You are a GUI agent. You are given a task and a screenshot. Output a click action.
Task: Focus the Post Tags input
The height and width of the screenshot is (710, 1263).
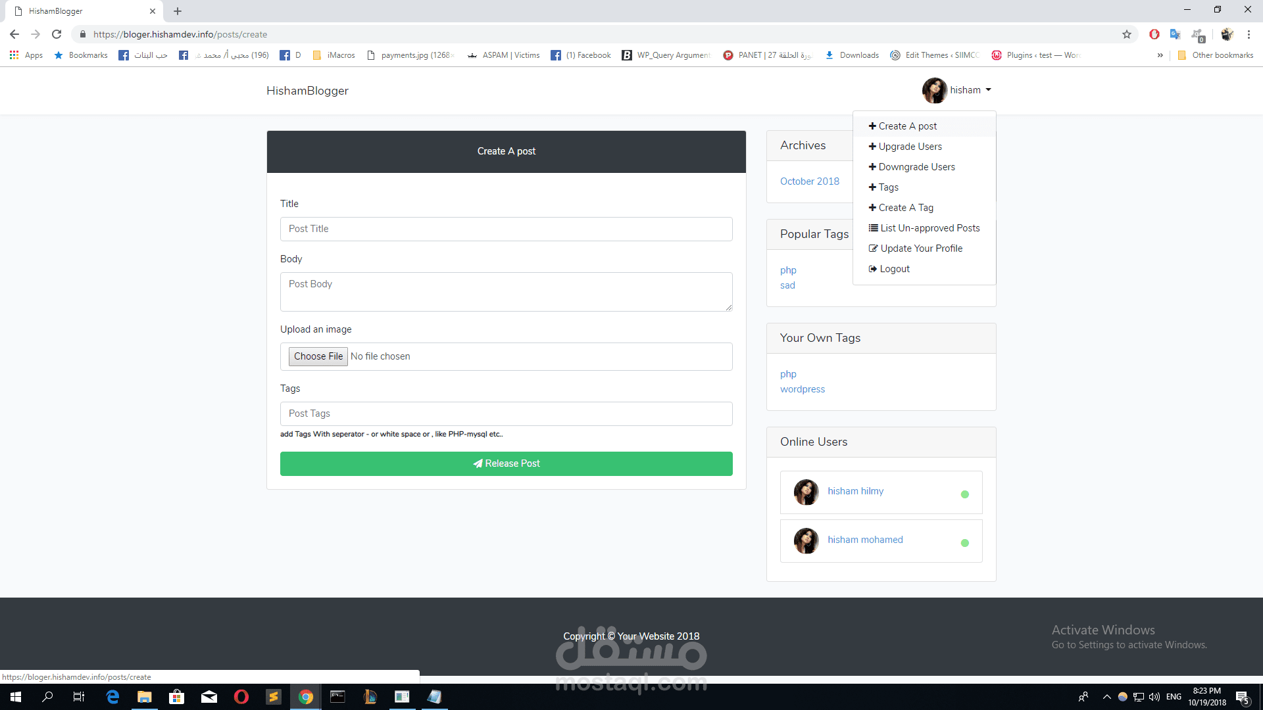(x=506, y=414)
